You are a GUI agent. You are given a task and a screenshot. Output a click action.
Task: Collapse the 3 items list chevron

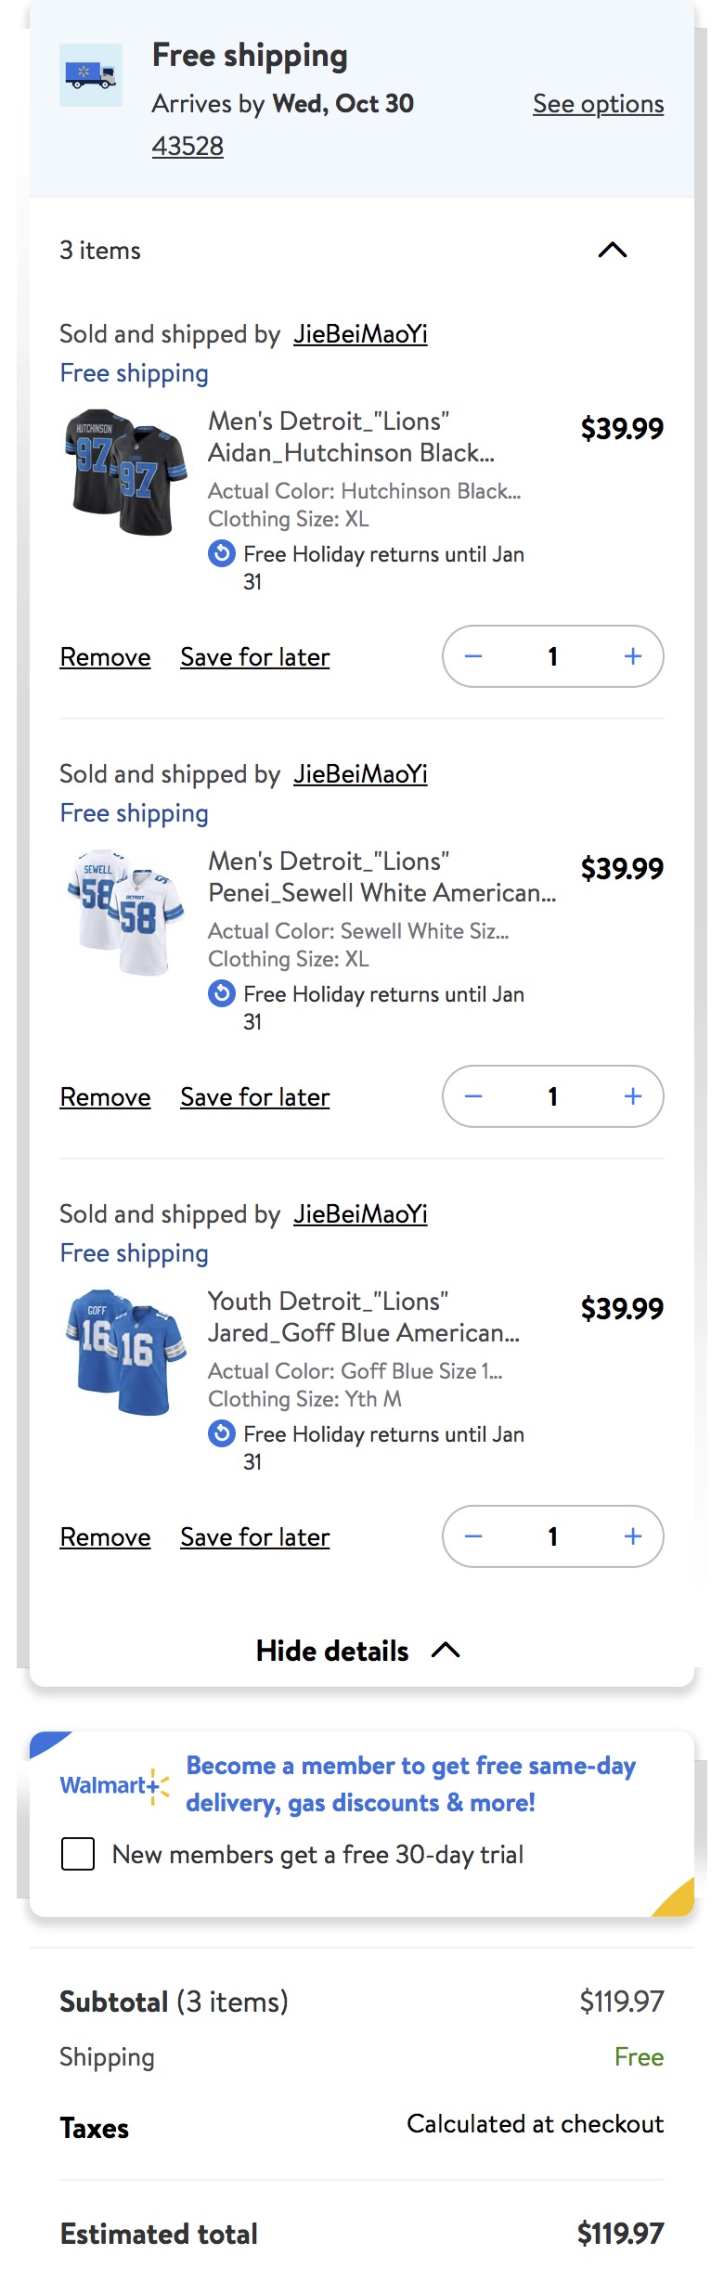click(x=613, y=250)
